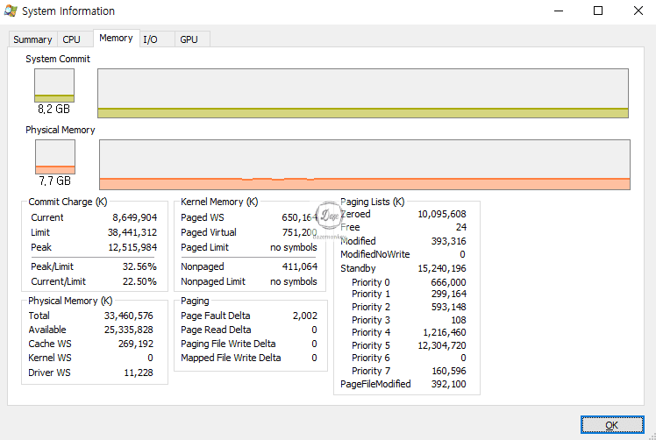The height and width of the screenshot is (440, 656).
Task: Click the Physical Memory 7.7 GB gauge
Action: point(55,157)
